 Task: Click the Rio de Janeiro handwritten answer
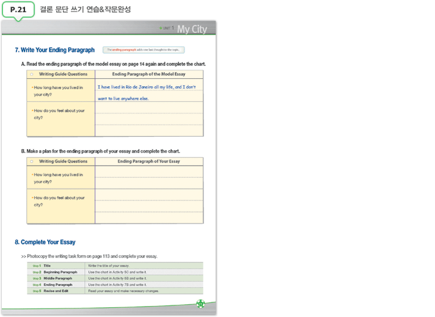[147, 92]
